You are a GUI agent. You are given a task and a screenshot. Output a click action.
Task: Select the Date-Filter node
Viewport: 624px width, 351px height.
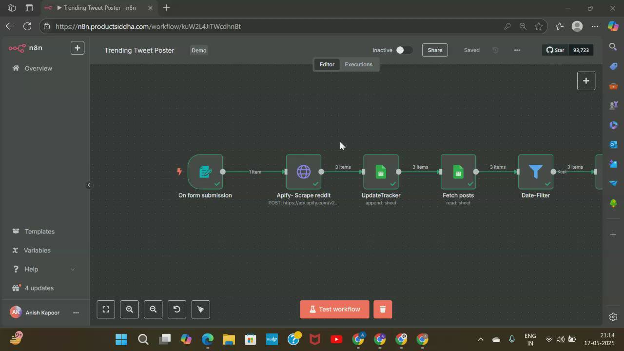pos(536,172)
